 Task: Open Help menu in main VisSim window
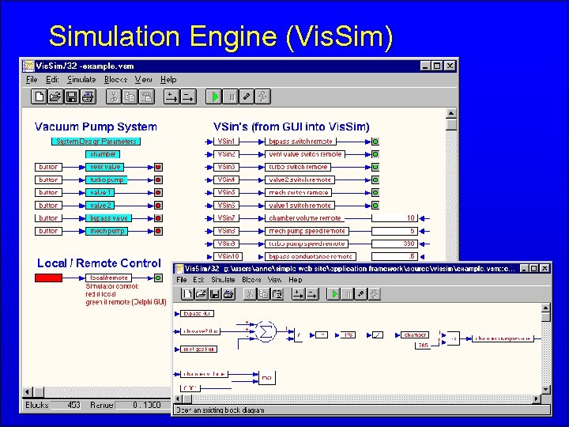pyautogui.click(x=168, y=80)
